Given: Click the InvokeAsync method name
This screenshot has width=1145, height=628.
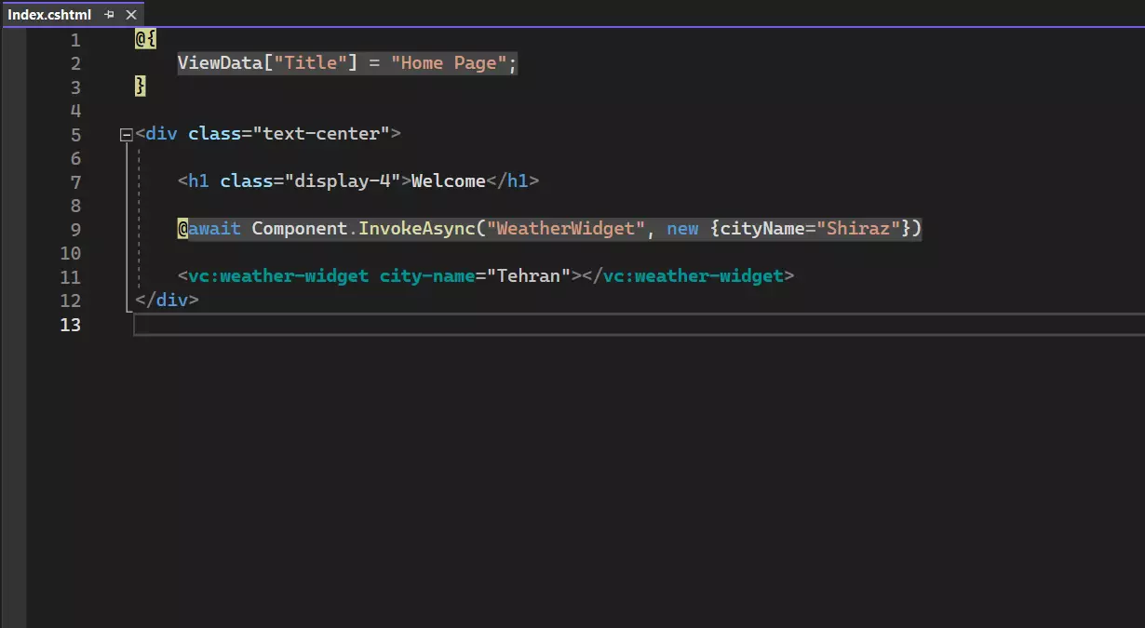Looking at the screenshot, I should (x=417, y=229).
